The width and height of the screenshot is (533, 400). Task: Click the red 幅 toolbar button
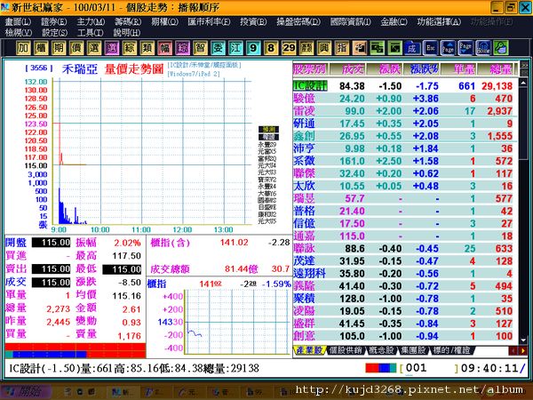pos(164,48)
